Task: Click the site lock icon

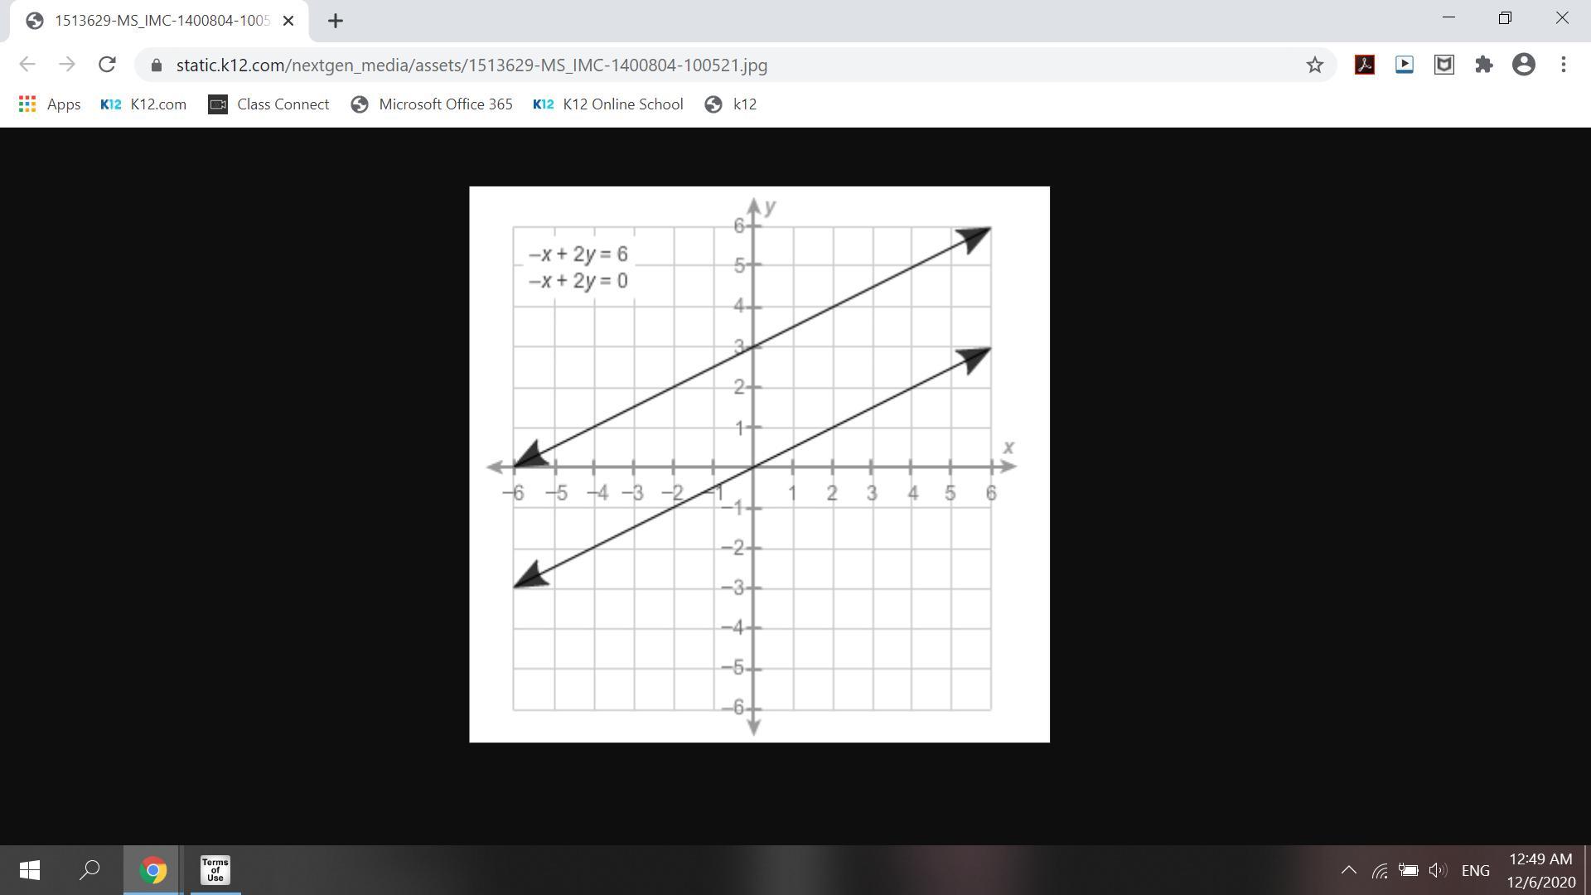Action: [x=157, y=65]
